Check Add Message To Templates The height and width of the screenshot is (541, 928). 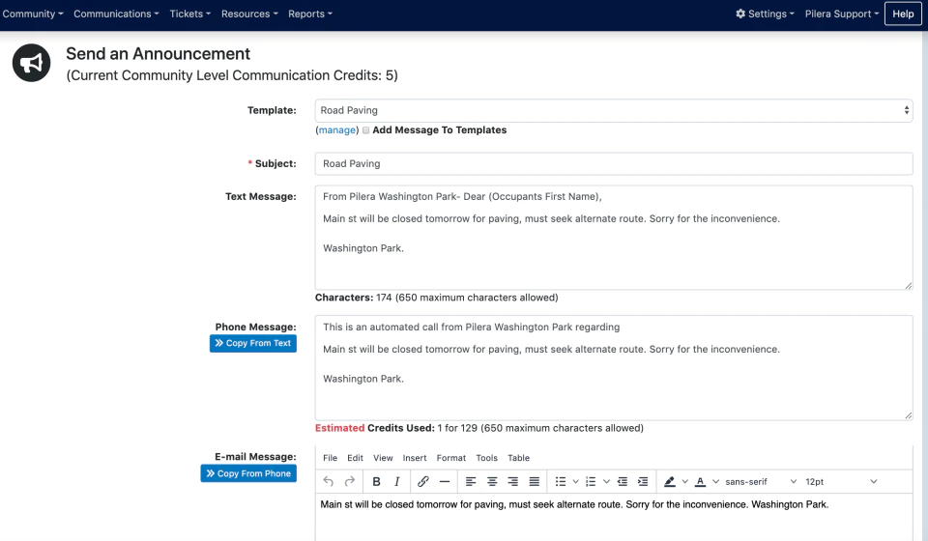pyautogui.click(x=365, y=130)
